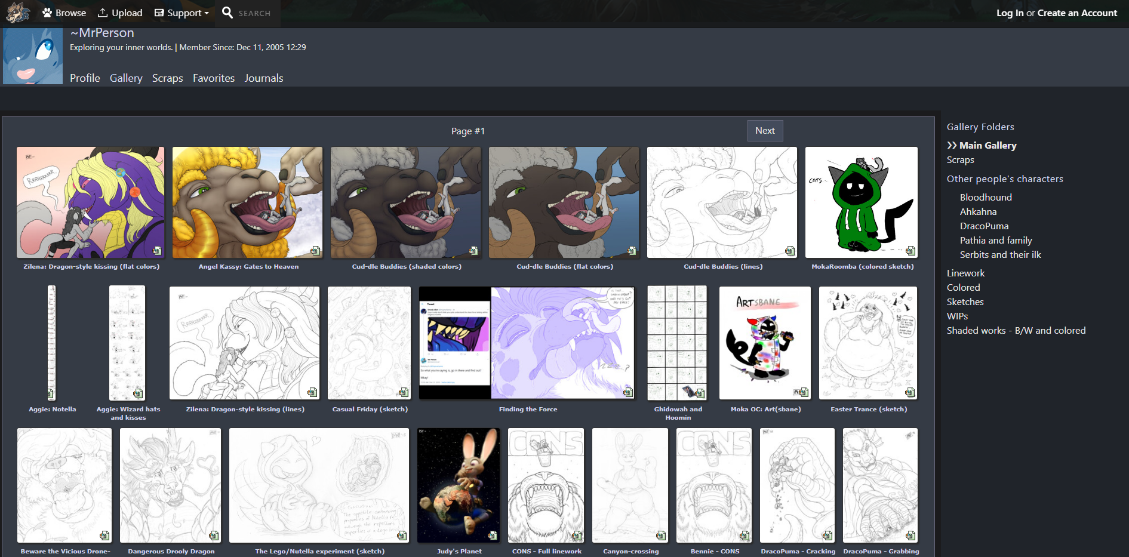Viewport: 1129px width, 557px height.
Task: Switch to the Gallery tab
Action: click(x=126, y=78)
